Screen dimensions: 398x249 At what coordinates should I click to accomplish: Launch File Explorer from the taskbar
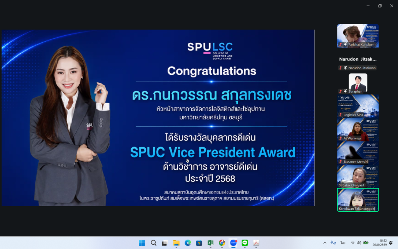click(x=176, y=243)
